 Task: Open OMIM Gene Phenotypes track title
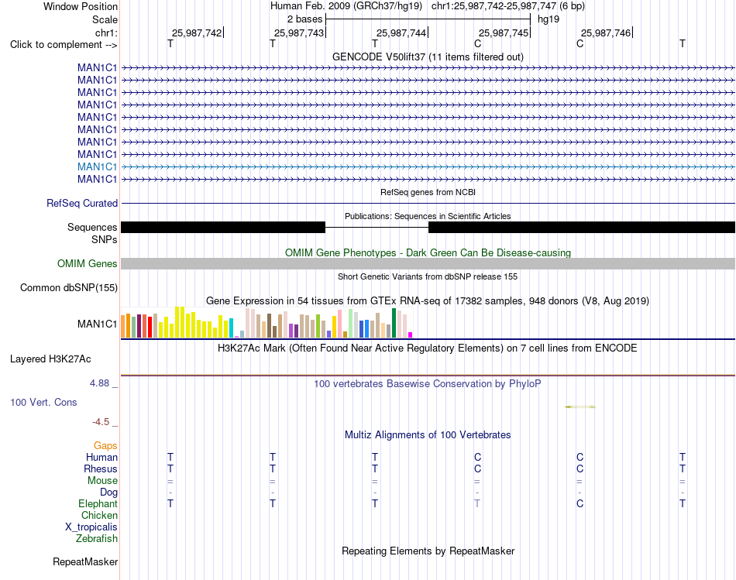[x=428, y=252]
